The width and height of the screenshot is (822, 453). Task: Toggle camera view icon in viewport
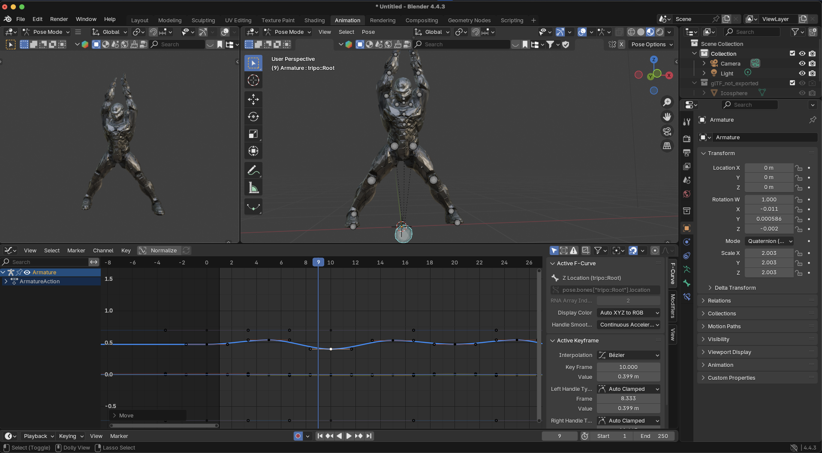(x=667, y=131)
